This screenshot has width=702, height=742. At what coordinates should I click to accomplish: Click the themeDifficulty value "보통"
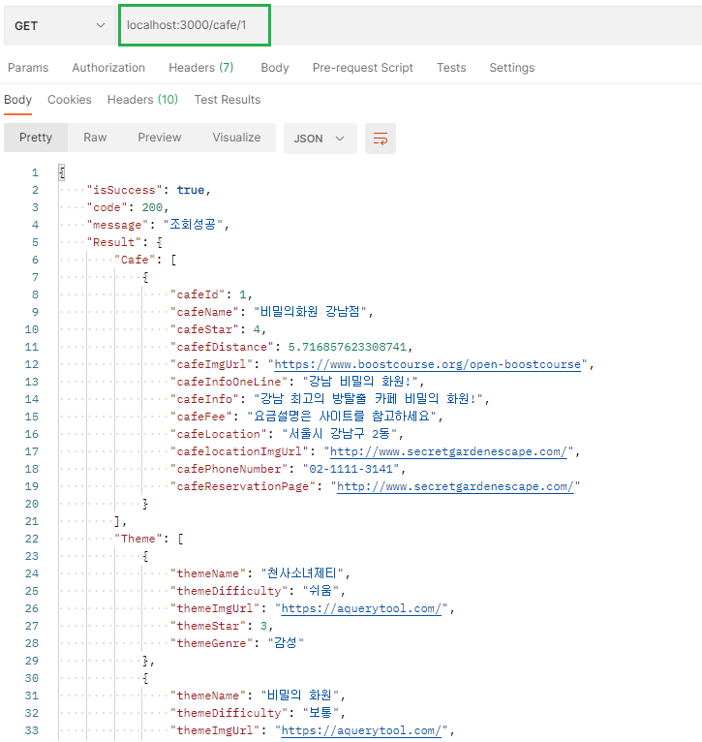(320, 713)
